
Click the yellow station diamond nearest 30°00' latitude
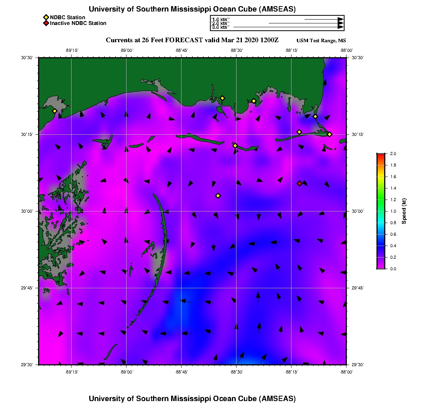point(218,196)
